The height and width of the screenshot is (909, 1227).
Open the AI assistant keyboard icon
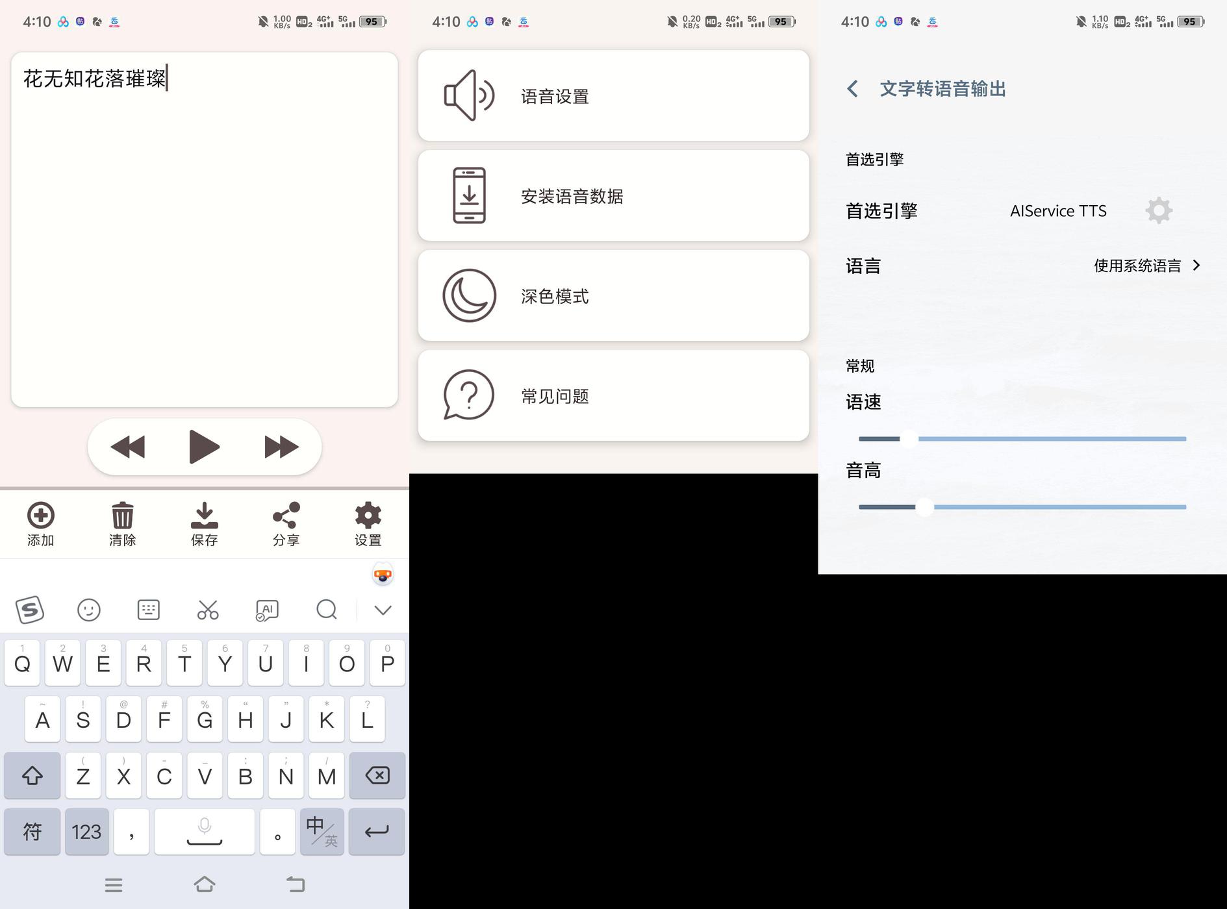pyautogui.click(x=267, y=610)
